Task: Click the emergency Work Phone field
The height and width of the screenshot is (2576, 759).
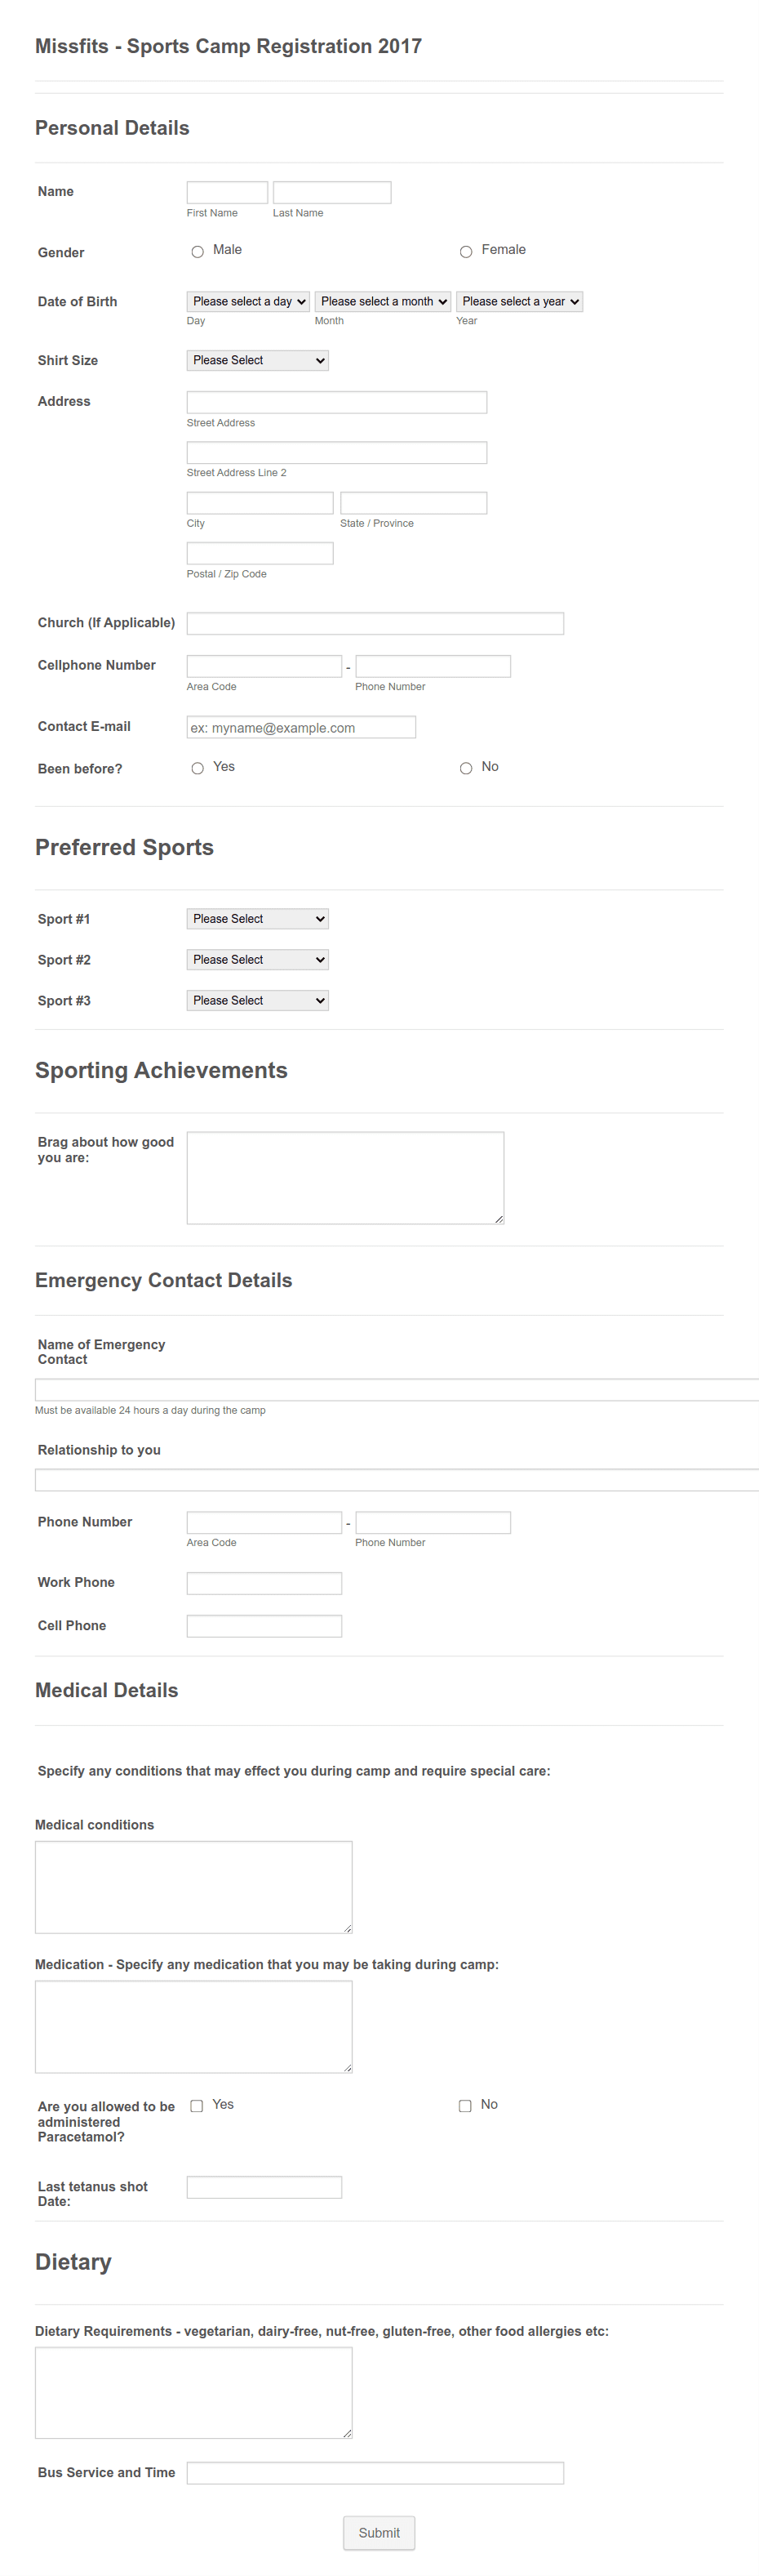Action: click(x=264, y=1583)
